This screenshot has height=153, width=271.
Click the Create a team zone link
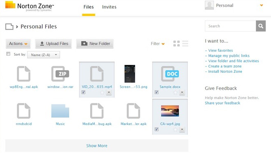pyautogui.click(x=225, y=66)
